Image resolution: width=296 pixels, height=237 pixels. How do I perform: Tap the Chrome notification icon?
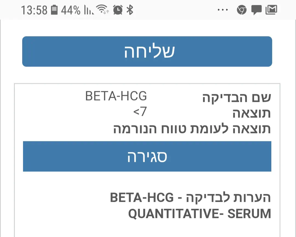tap(241, 10)
